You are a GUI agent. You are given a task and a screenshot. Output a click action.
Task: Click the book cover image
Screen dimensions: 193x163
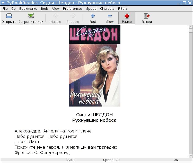(94, 65)
